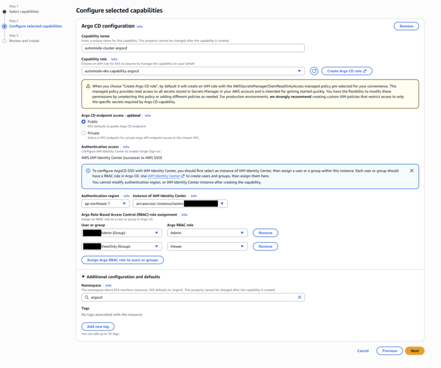The height and width of the screenshot is (368, 441).
Task: Click the Capability name input field
Action: click(x=193, y=48)
